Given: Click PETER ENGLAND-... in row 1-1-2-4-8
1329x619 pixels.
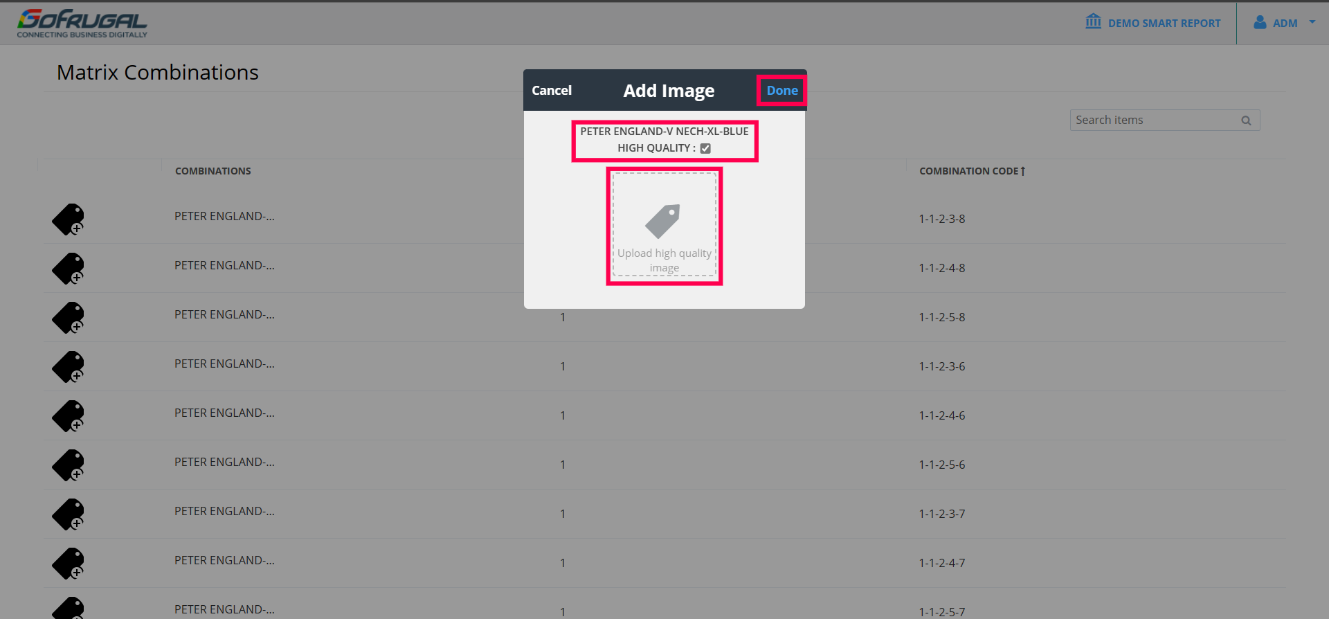Looking at the screenshot, I should pyautogui.click(x=224, y=265).
